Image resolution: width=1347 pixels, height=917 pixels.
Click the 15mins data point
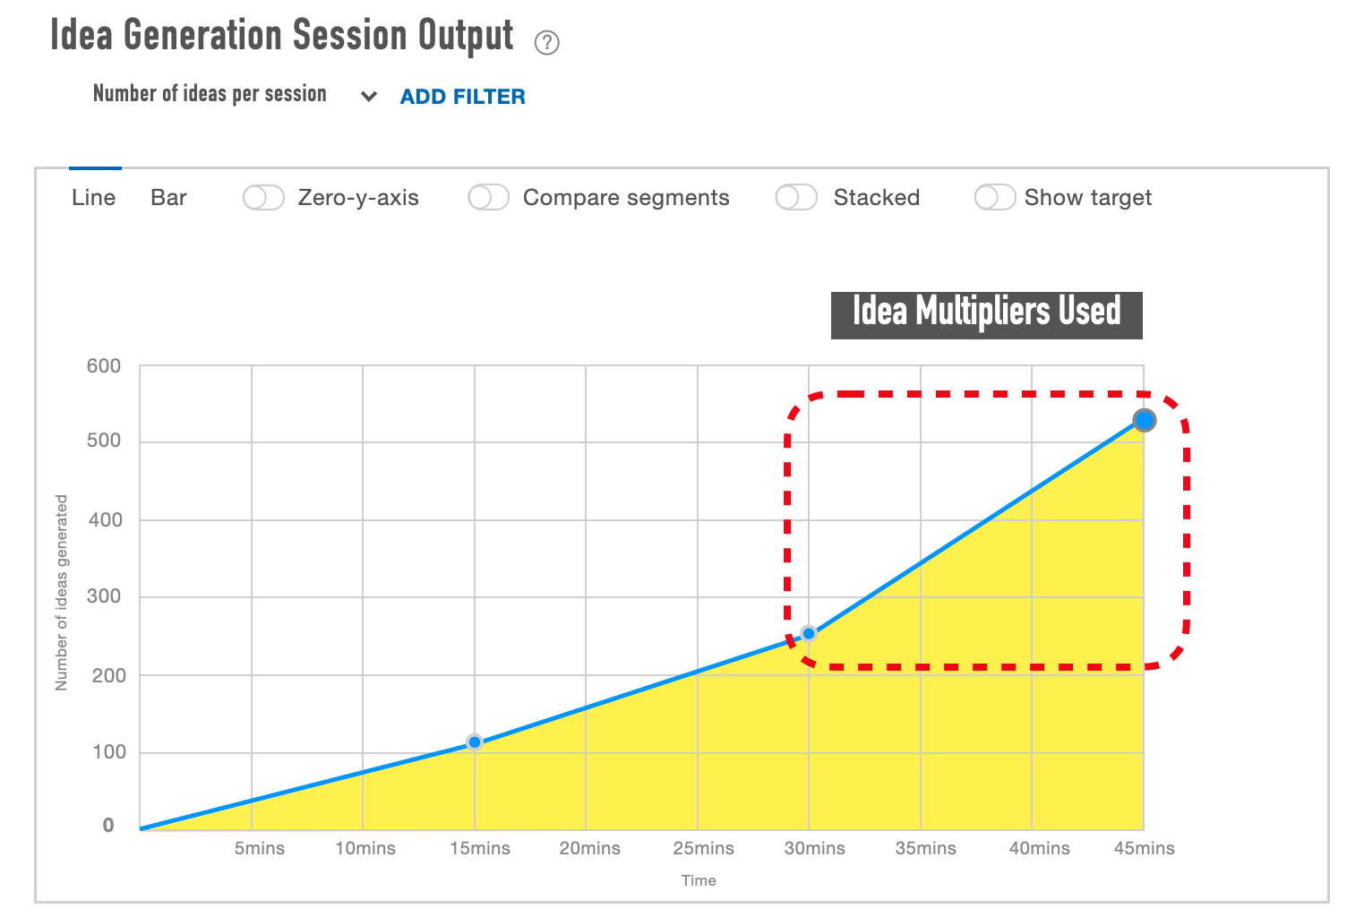coord(475,741)
